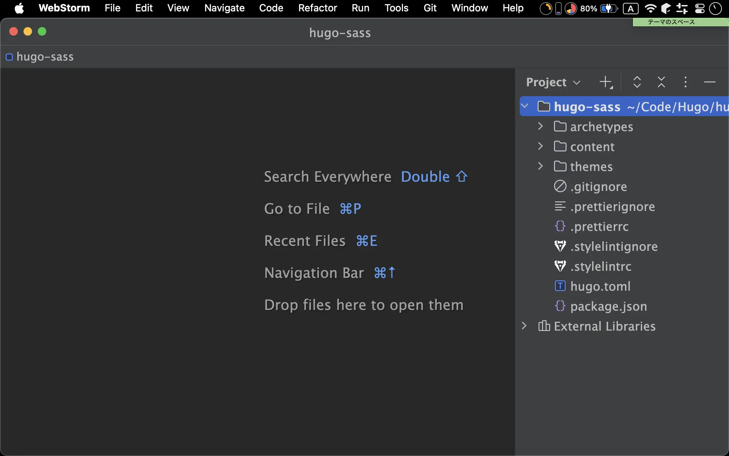Click the Wi-Fi status icon
Image resolution: width=729 pixels, height=456 pixels.
tap(650, 8)
